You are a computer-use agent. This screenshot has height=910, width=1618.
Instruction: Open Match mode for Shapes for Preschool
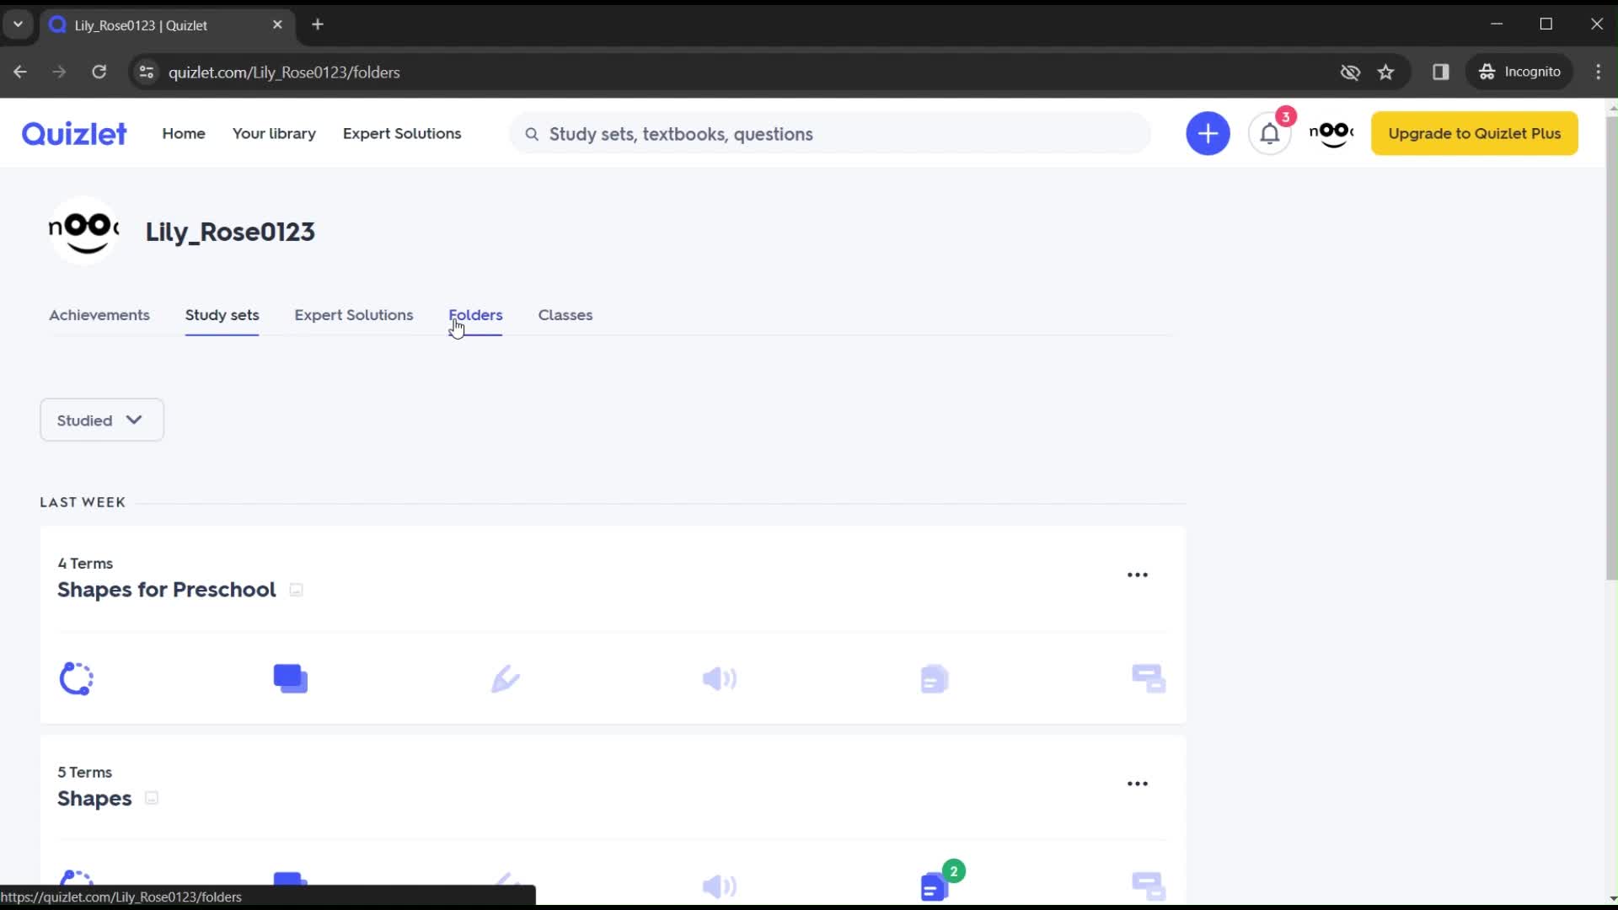tap(1149, 678)
